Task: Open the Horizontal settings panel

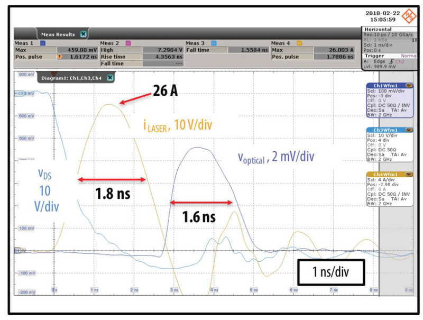Action: 378,30
